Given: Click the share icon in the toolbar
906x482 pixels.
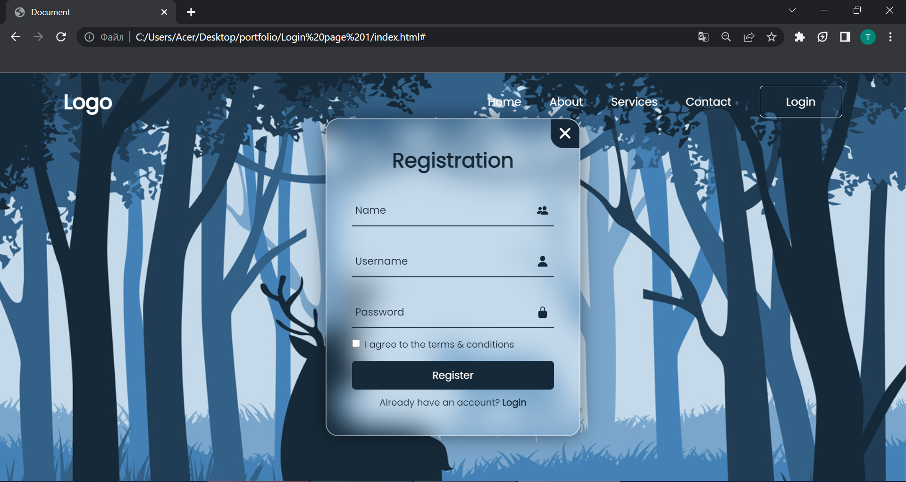Looking at the screenshot, I should click(x=749, y=37).
